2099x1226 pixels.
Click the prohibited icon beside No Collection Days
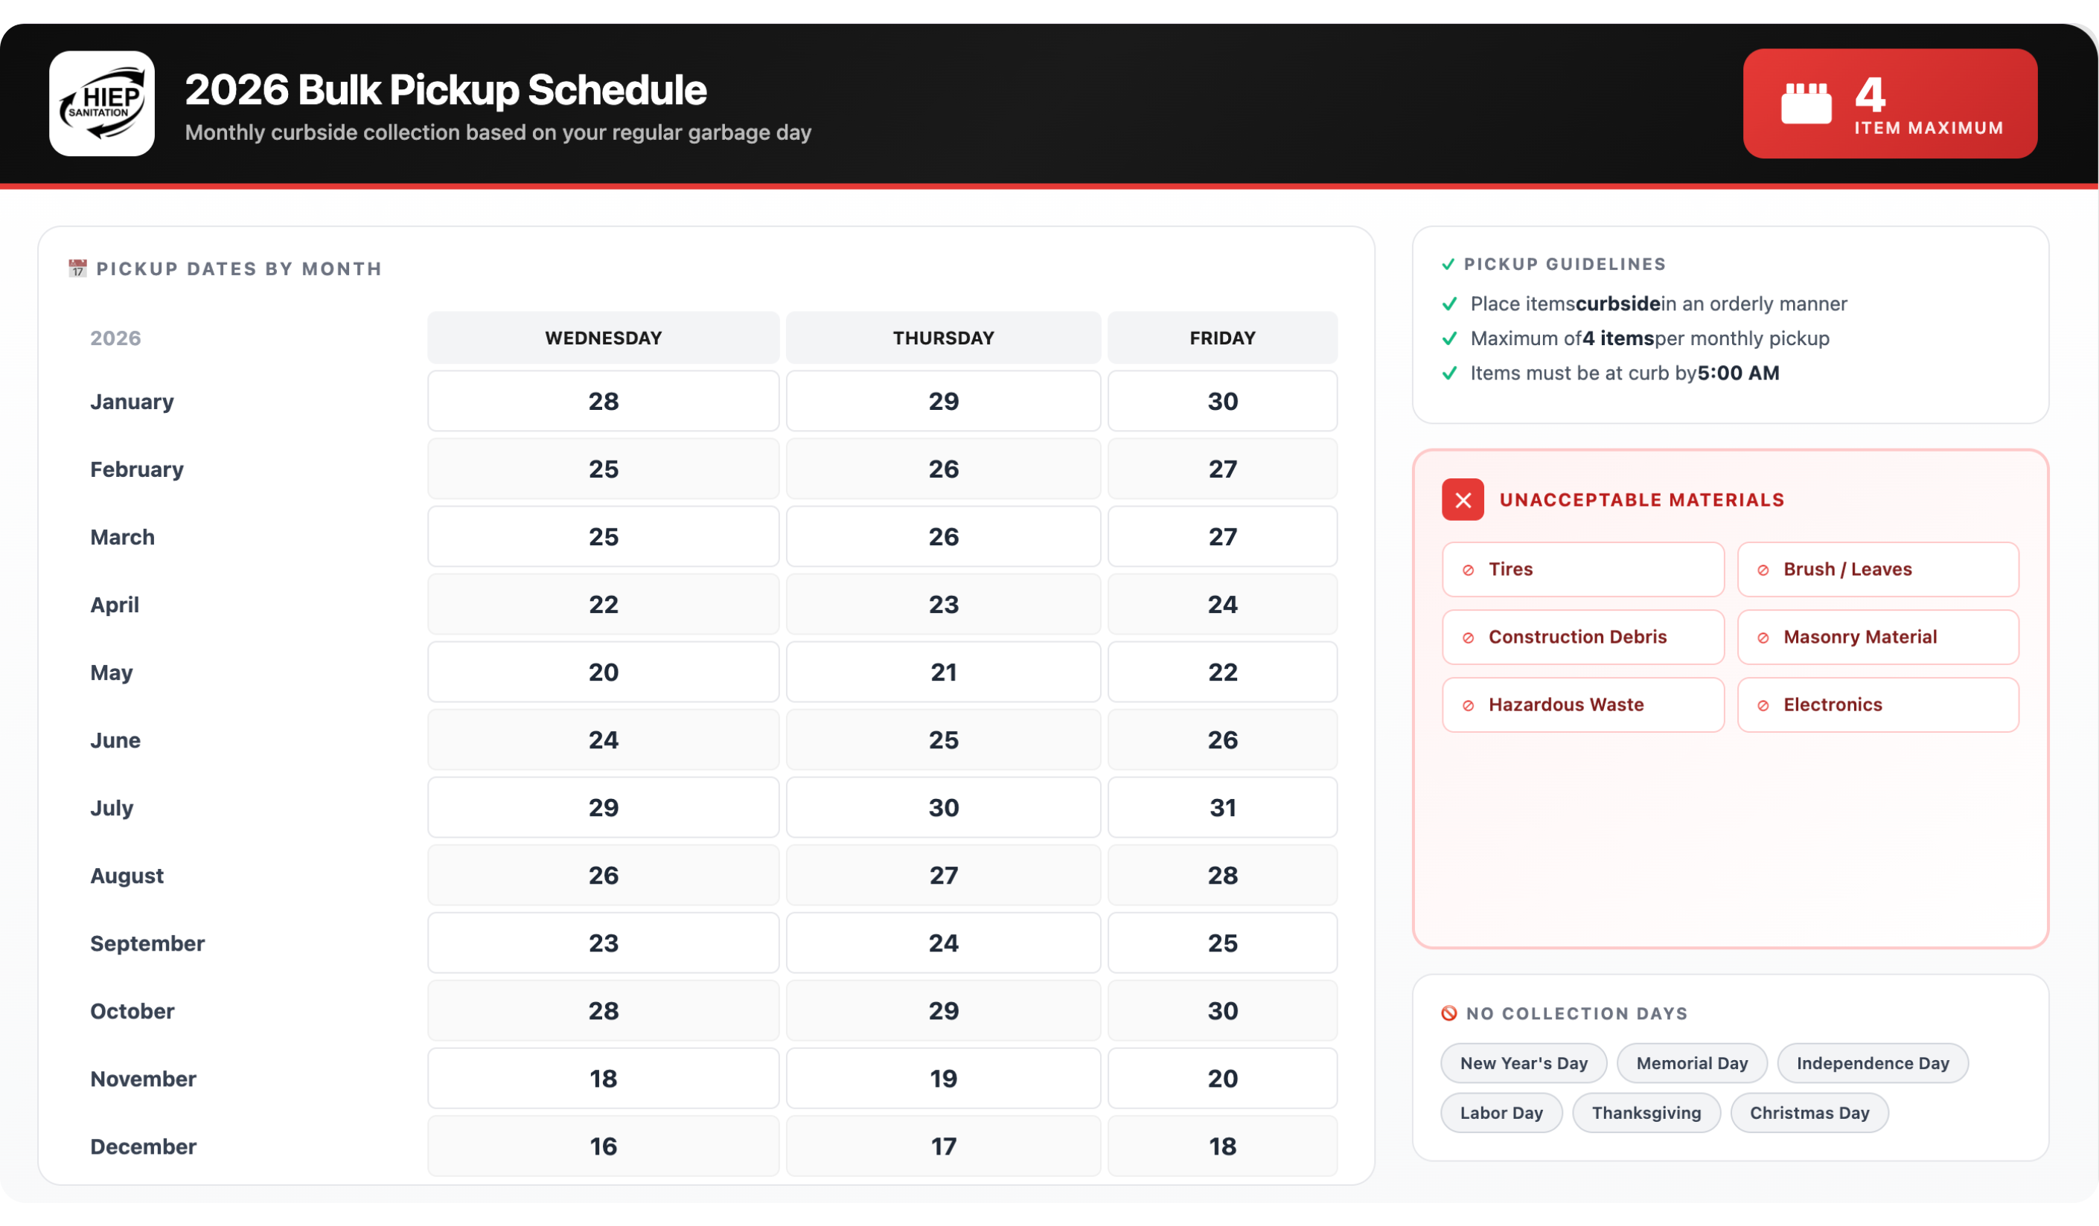pos(1448,1013)
